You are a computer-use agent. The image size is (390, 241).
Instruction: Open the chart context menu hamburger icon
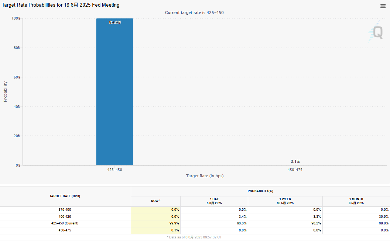click(383, 6)
